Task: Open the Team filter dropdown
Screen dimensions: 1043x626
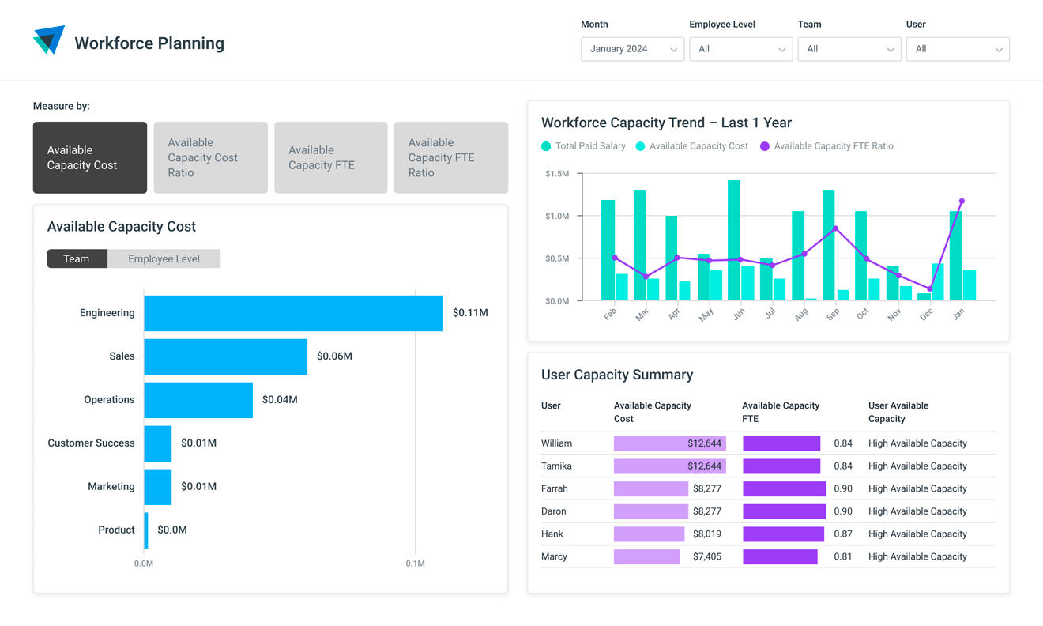Action: click(x=849, y=48)
